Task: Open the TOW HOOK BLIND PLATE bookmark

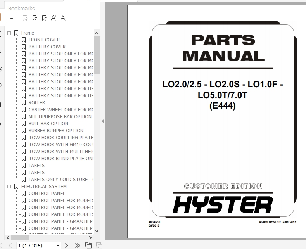Action: pyautogui.click(x=61, y=159)
